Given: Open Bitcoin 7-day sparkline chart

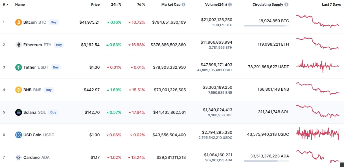Looking at the screenshot, I should (318, 21).
